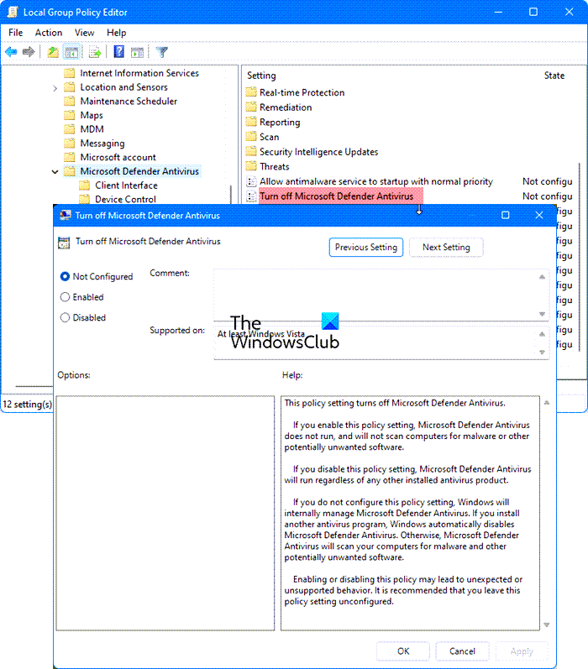
Task: Click Turn off Microsoft Defender Antivirus list icon
Action: pyautogui.click(x=251, y=196)
